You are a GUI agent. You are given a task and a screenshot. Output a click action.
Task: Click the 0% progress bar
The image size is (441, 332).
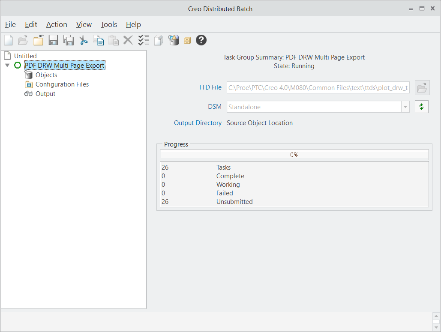click(x=294, y=155)
